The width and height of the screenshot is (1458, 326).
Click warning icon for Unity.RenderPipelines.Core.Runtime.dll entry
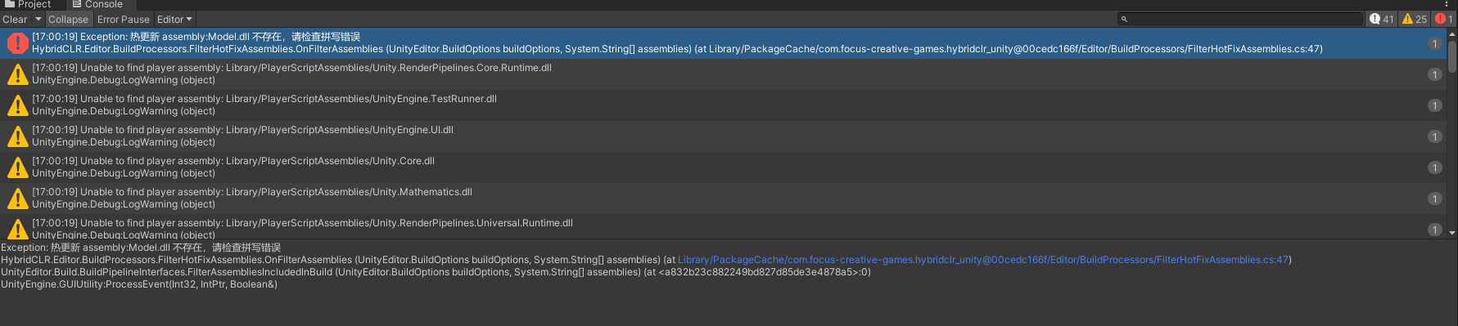[x=17, y=74]
